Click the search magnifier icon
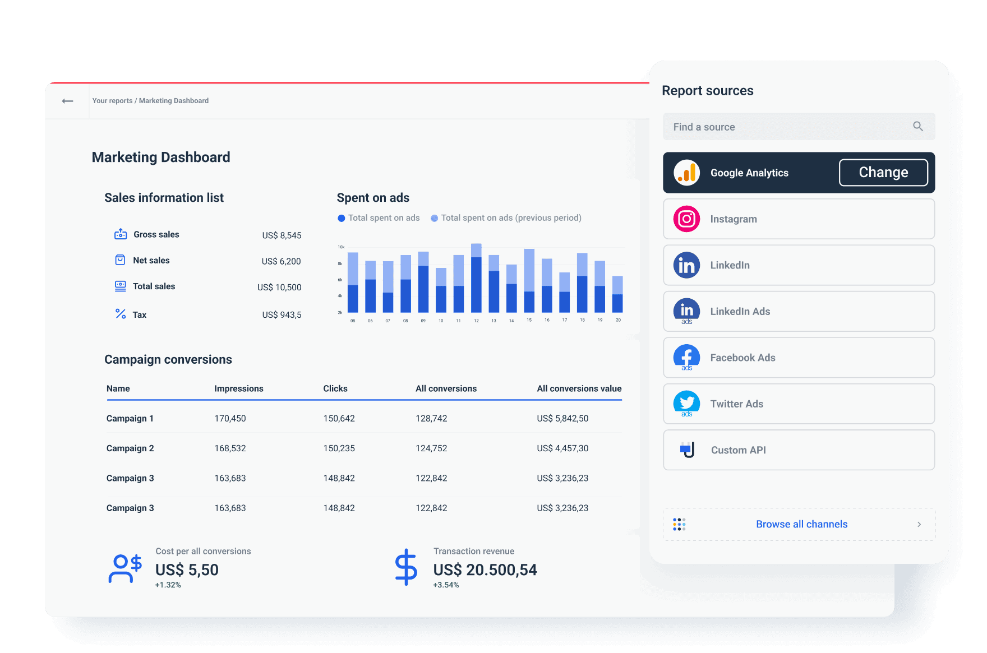987x653 pixels. click(918, 126)
